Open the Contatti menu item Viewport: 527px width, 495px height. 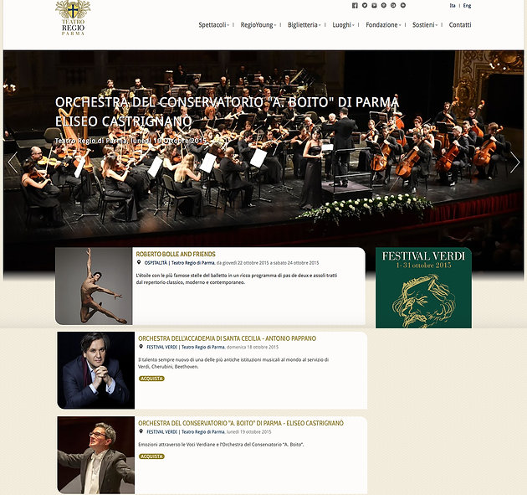tap(460, 25)
